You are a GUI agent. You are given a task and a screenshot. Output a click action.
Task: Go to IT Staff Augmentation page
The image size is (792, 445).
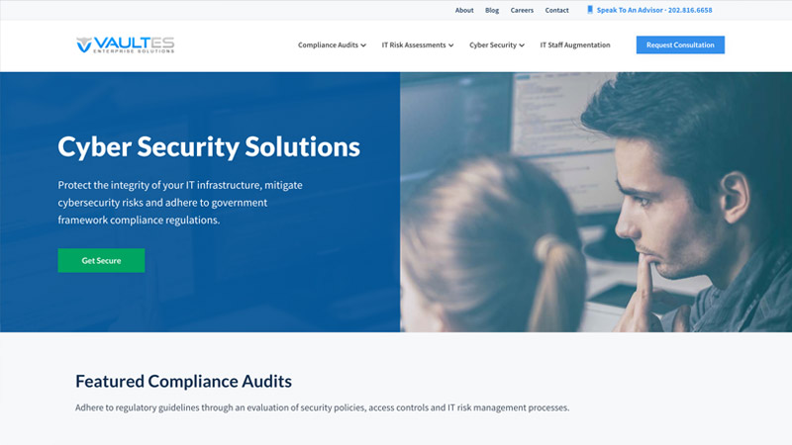575,45
